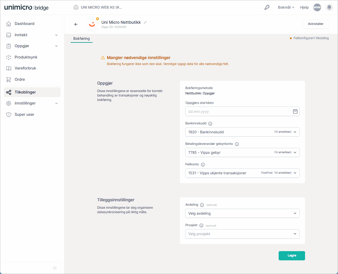The height and width of the screenshot is (274, 338).
Task: Open Vareforbruk in sidebar
Action: point(32,68)
